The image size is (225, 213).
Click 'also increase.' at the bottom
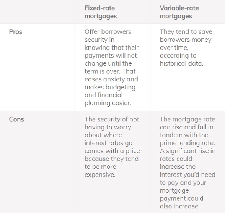coord(180,206)
